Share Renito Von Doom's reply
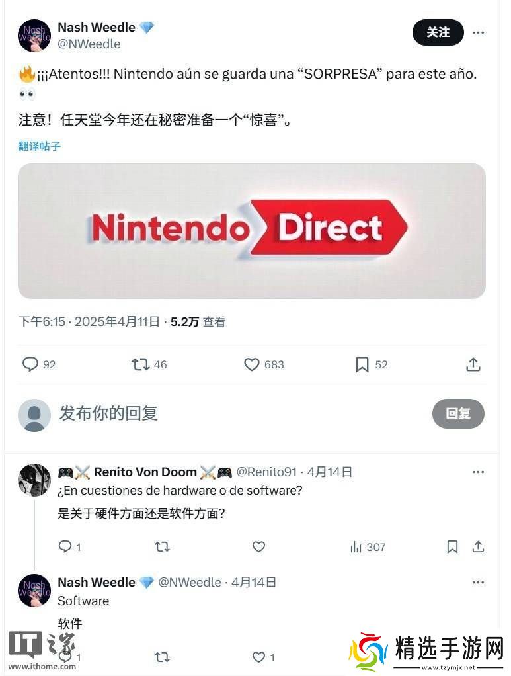The width and height of the screenshot is (511, 676). (478, 546)
